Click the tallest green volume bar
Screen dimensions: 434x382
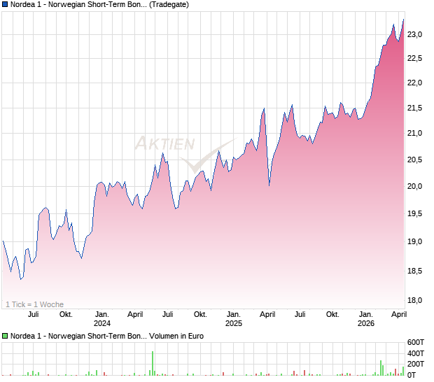[153, 363]
